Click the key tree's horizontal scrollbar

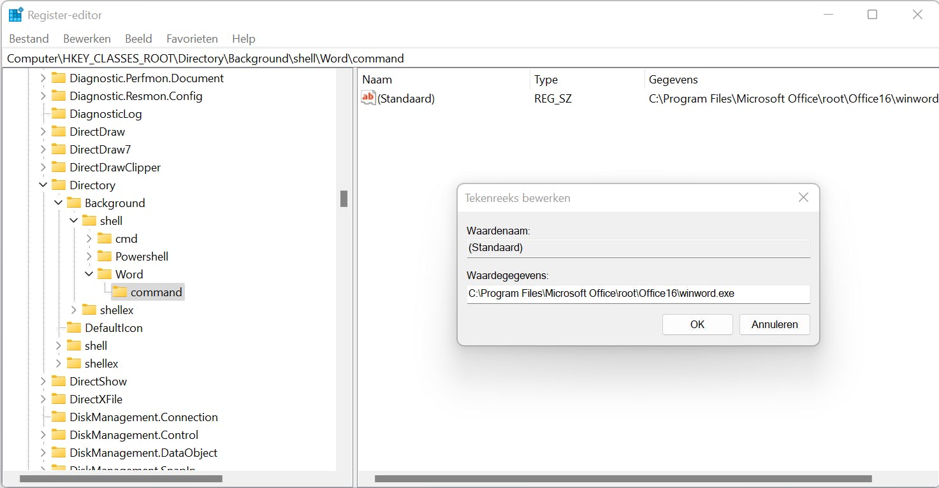pyautogui.click(x=121, y=478)
